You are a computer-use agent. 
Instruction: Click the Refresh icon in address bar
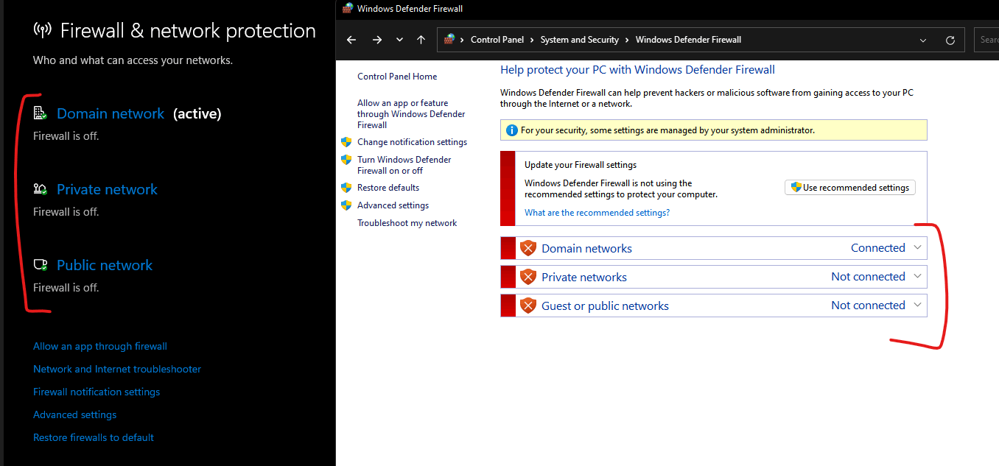click(x=950, y=40)
